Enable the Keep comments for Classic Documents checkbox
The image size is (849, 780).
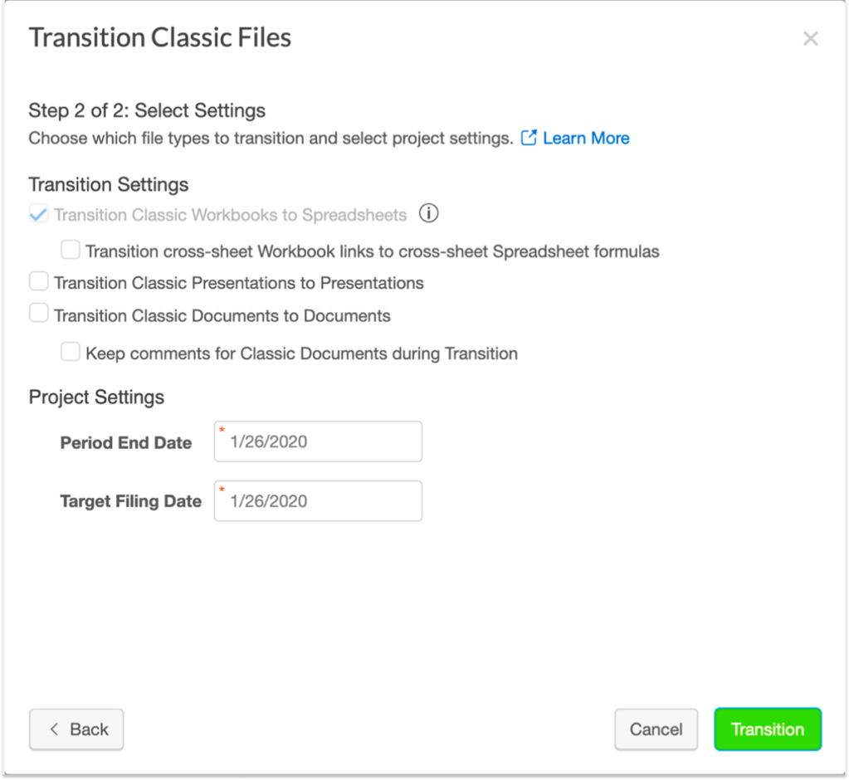click(x=71, y=353)
